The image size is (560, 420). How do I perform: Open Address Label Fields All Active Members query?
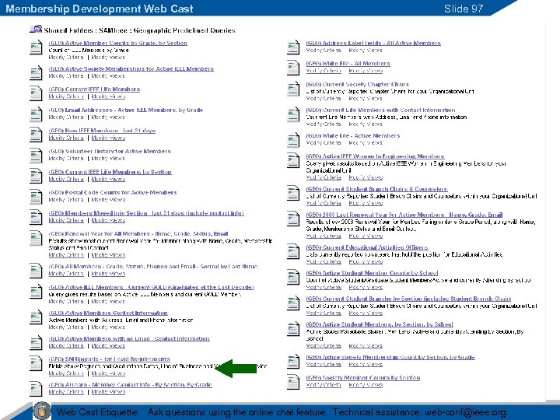[373, 43]
